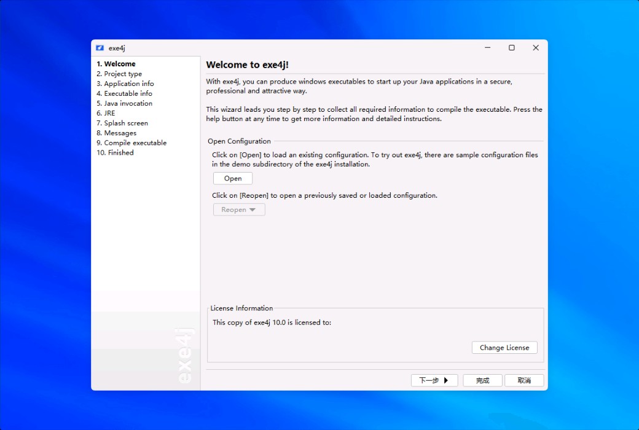Click the 取消 (Cancel) button
The width and height of the screenshot is (639, 430).
[524, 380]
